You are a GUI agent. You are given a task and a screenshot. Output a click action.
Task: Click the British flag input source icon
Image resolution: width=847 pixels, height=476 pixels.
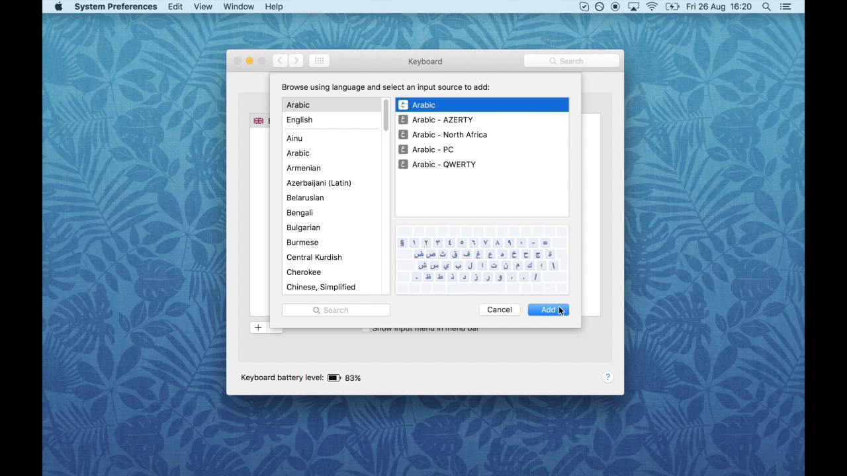[258, 121]
